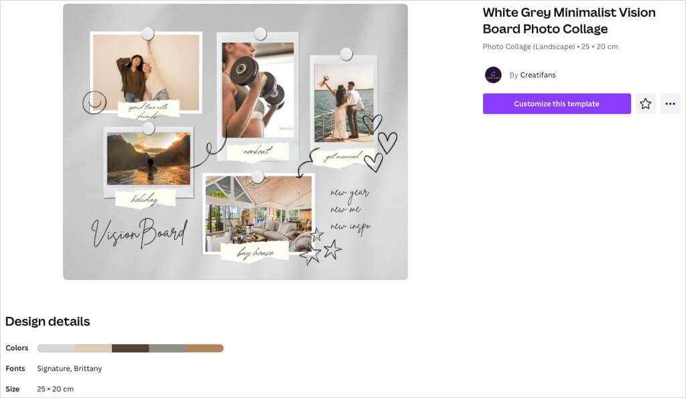Click the friends photo in collage
Screen dimensions: 686x398
coord(146,70)
